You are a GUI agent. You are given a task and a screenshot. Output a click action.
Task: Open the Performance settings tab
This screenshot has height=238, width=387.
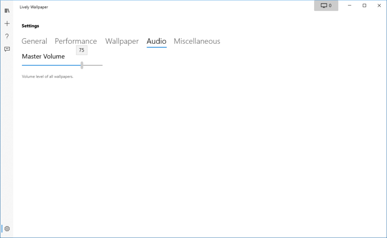click(76, 41)
